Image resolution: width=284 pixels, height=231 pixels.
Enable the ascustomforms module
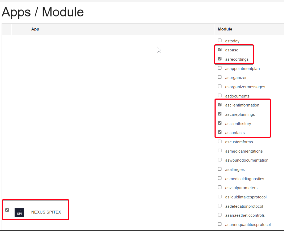[220, 141]
